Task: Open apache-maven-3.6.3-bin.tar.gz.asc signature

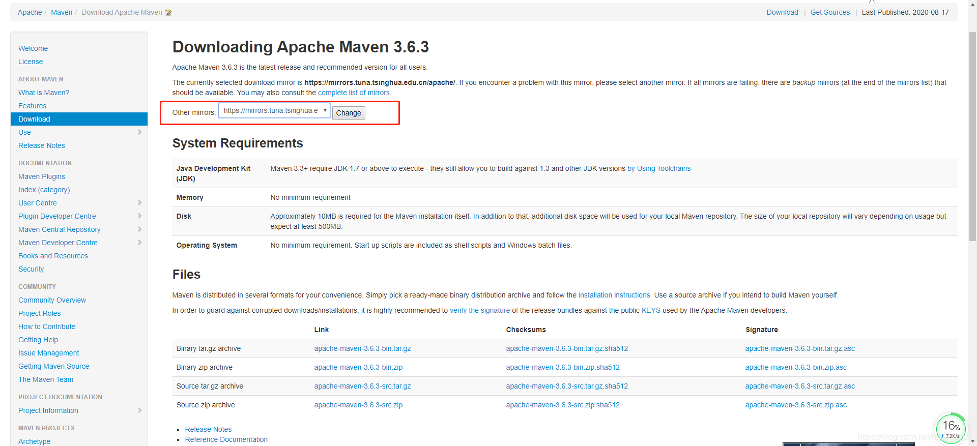Action: click(x=800, y=348)
